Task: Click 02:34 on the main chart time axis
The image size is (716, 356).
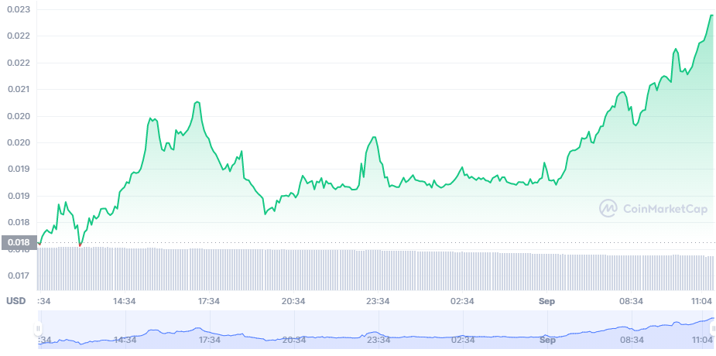Action: coord(463,301)
